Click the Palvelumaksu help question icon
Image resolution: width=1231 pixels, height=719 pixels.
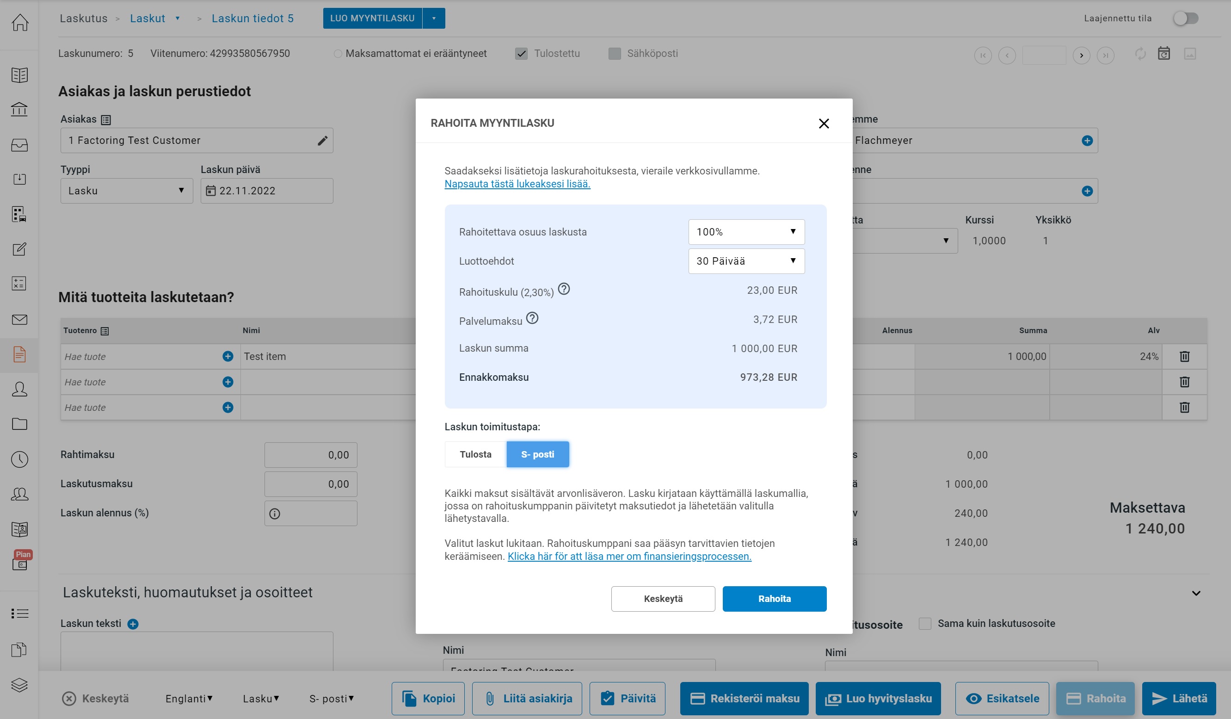[532, 318]
